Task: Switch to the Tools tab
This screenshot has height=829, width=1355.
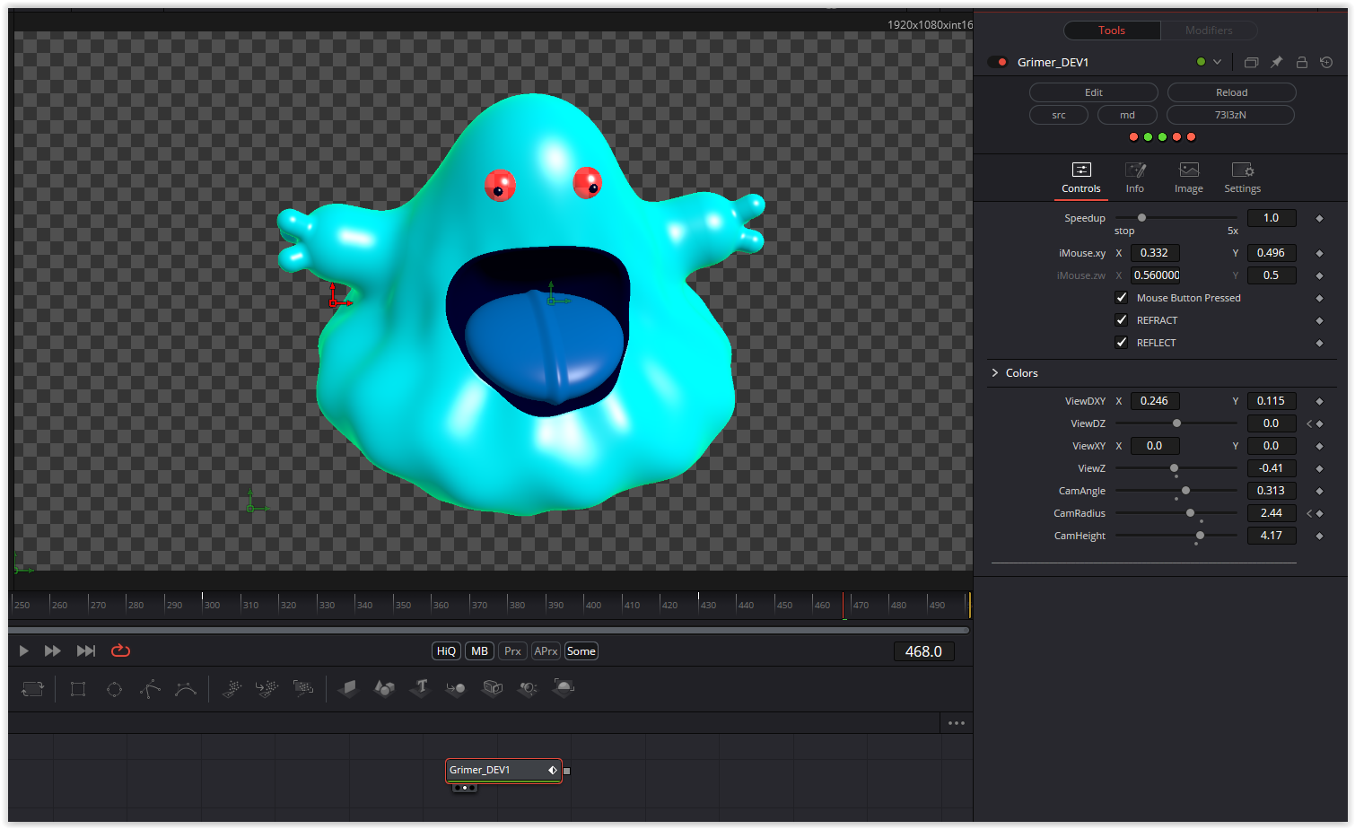Action: 1112,31
